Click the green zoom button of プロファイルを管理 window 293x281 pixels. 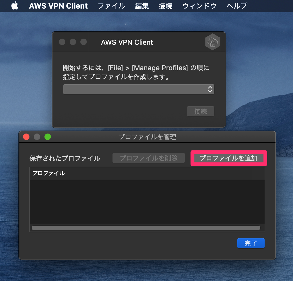(x=48, y=137)
